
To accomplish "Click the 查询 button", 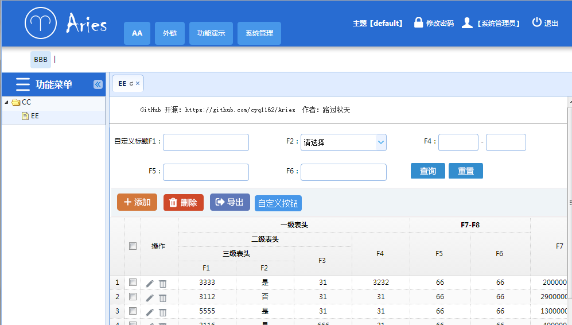I will 427,171.
